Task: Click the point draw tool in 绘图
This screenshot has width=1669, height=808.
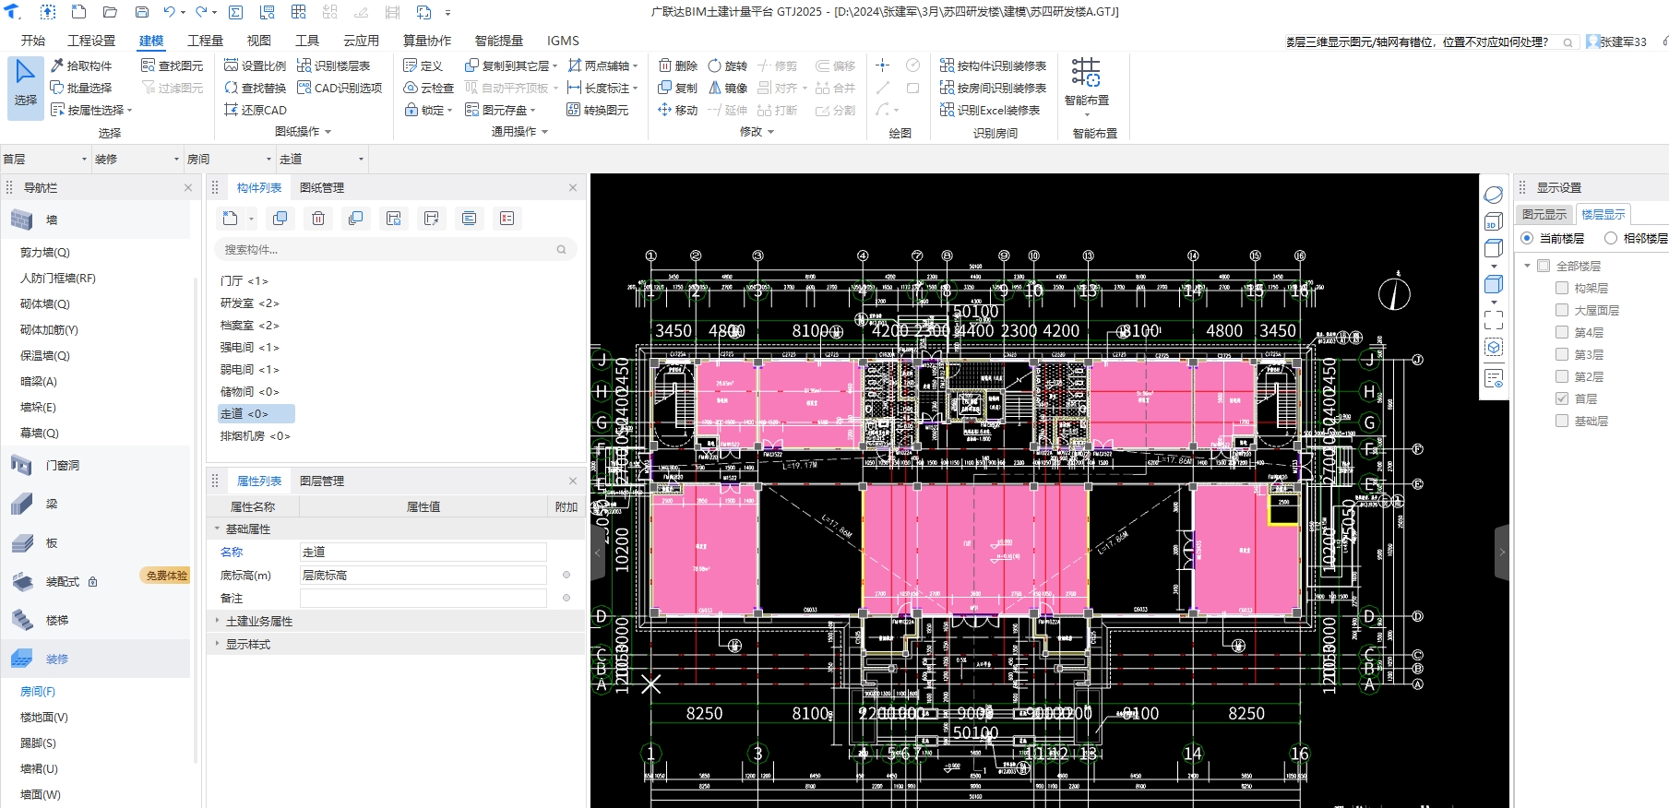Action: 883,65
